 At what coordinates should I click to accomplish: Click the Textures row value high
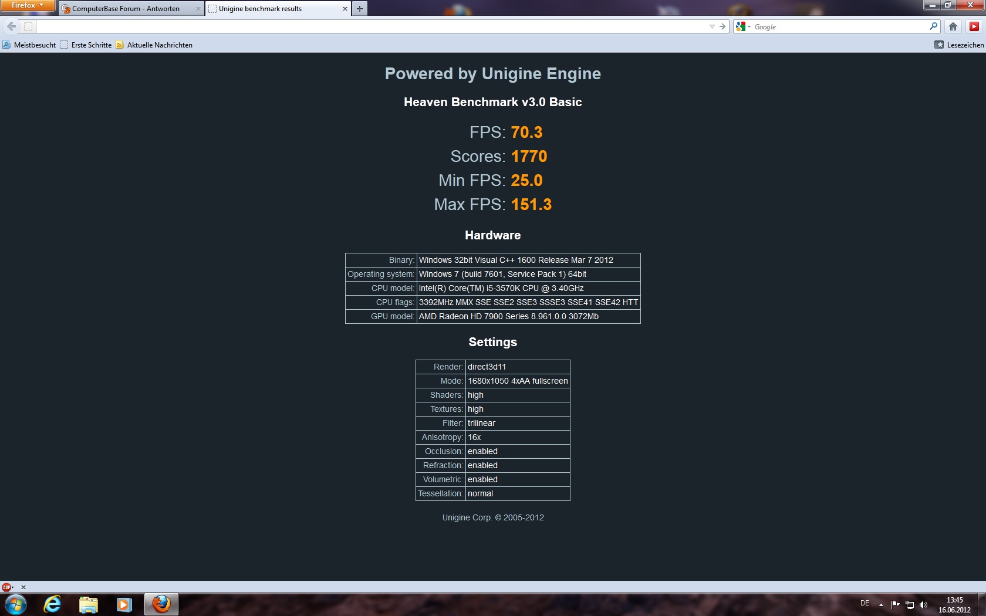pyautogui.click(x=475, y=409)
